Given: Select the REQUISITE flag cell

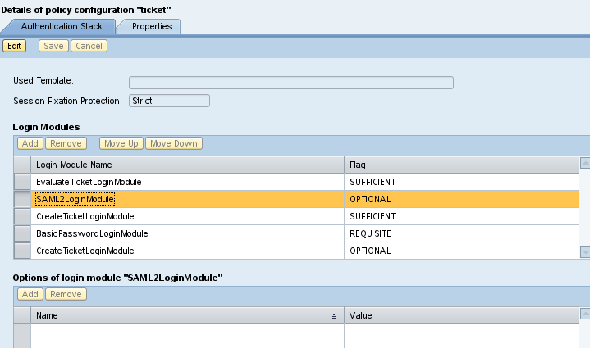Looking at the screenshot, I should pyautogui.click(x=461, y=233).
